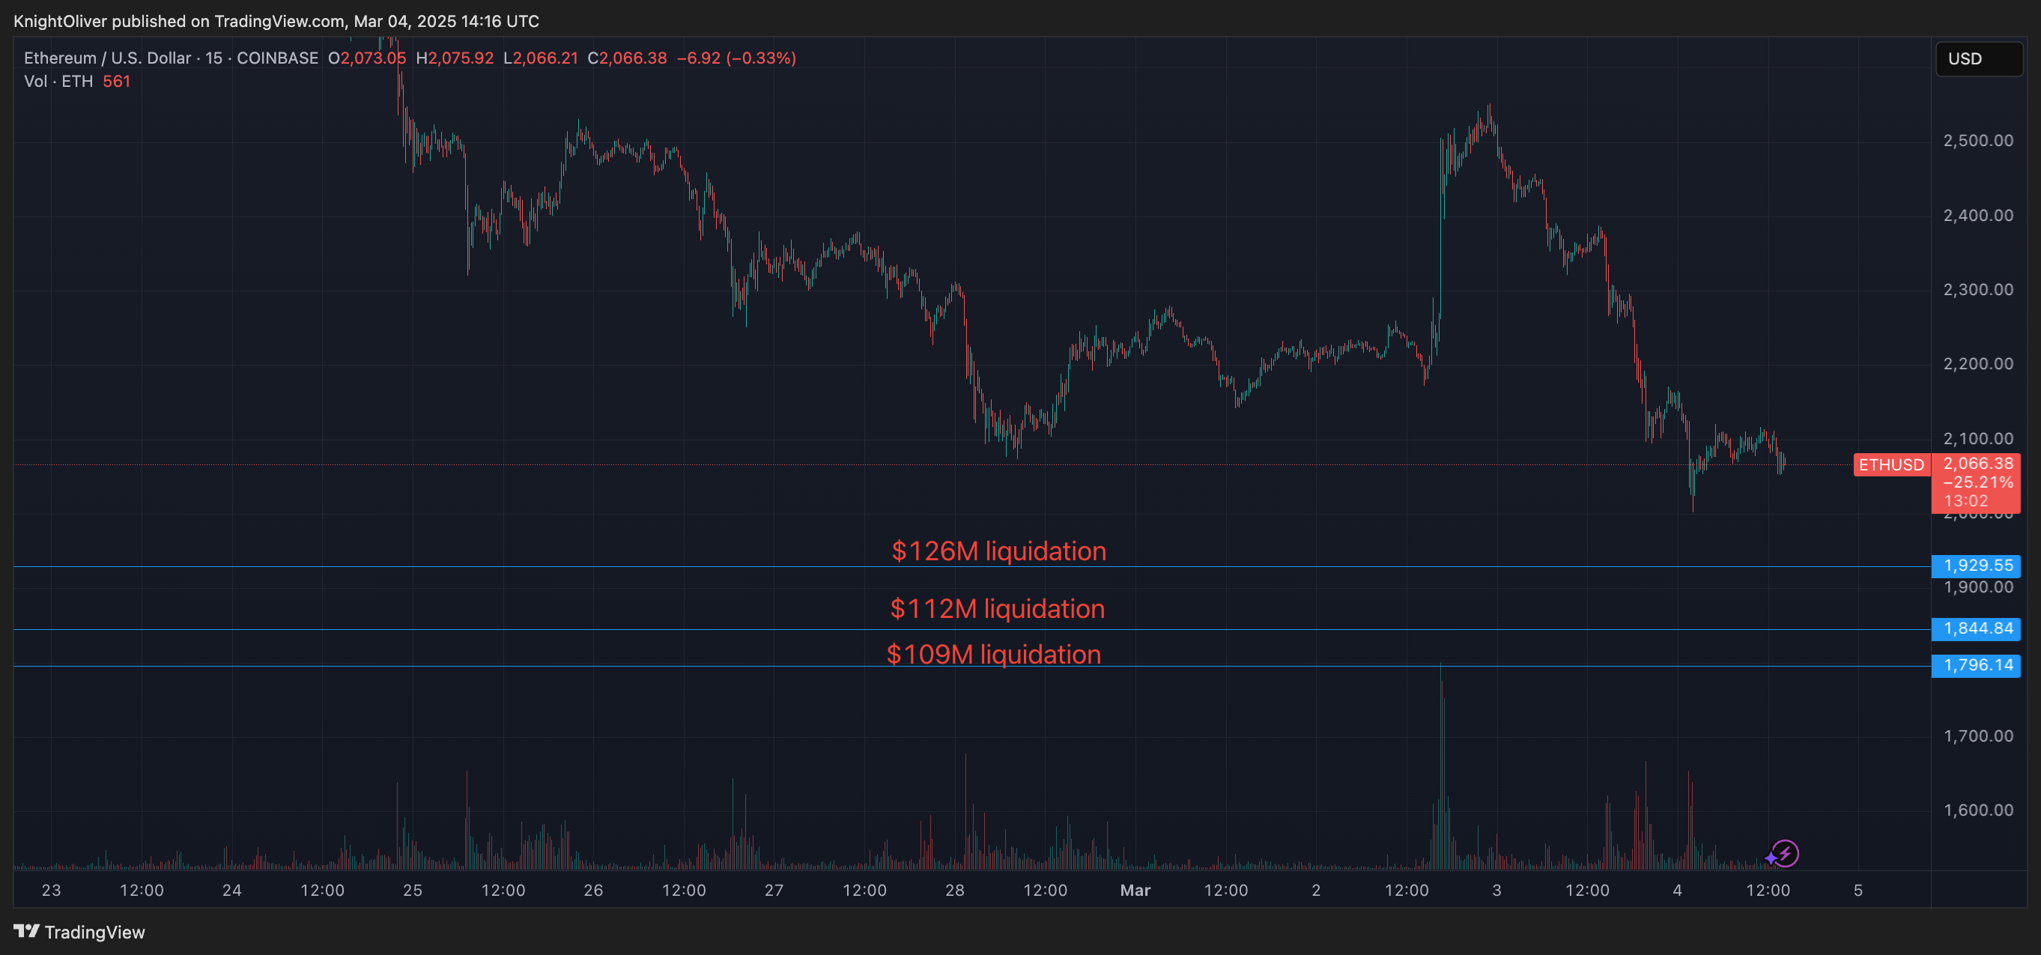Open the USD currency selector

(x=1977, y=58)
